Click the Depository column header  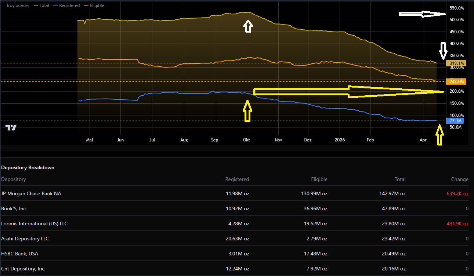point(14,179)
